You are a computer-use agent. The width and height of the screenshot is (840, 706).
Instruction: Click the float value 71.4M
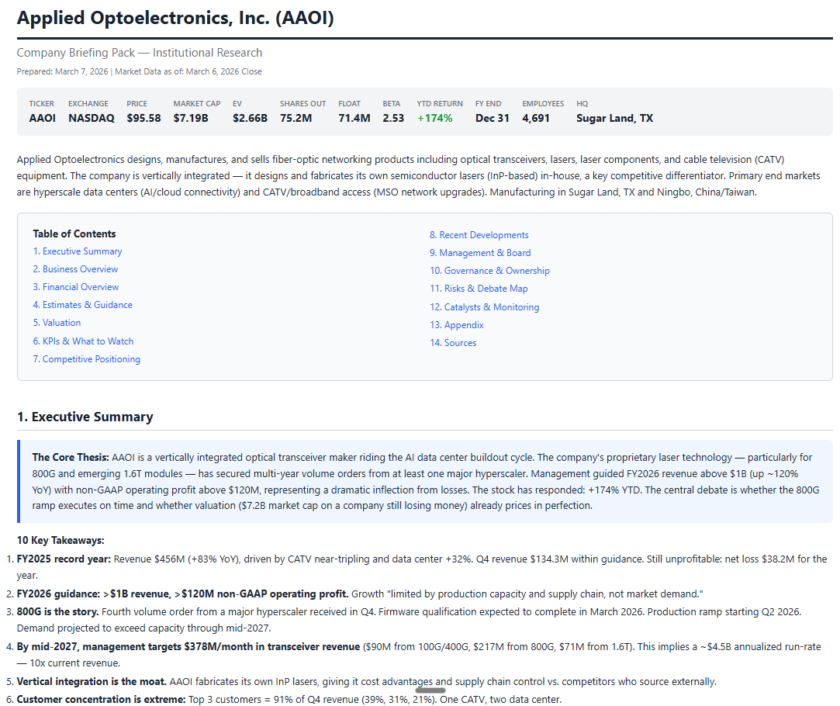(x=354, y=119)
